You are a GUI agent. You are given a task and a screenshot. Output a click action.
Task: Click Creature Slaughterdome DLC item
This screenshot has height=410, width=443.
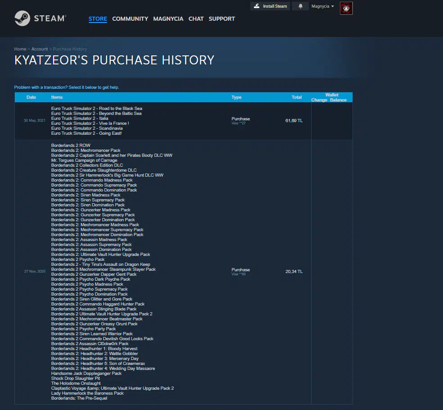tap(94, 170)
